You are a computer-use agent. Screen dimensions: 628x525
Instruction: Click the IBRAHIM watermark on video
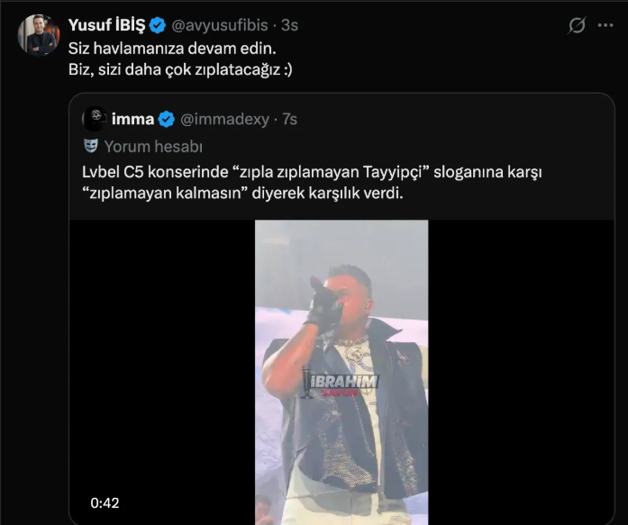[x=343, y=383]
